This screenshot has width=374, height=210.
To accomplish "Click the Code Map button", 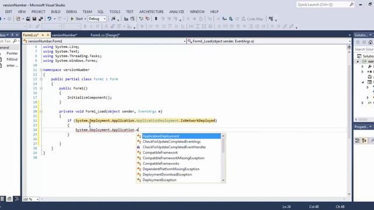I will click(x=252, y=19).
